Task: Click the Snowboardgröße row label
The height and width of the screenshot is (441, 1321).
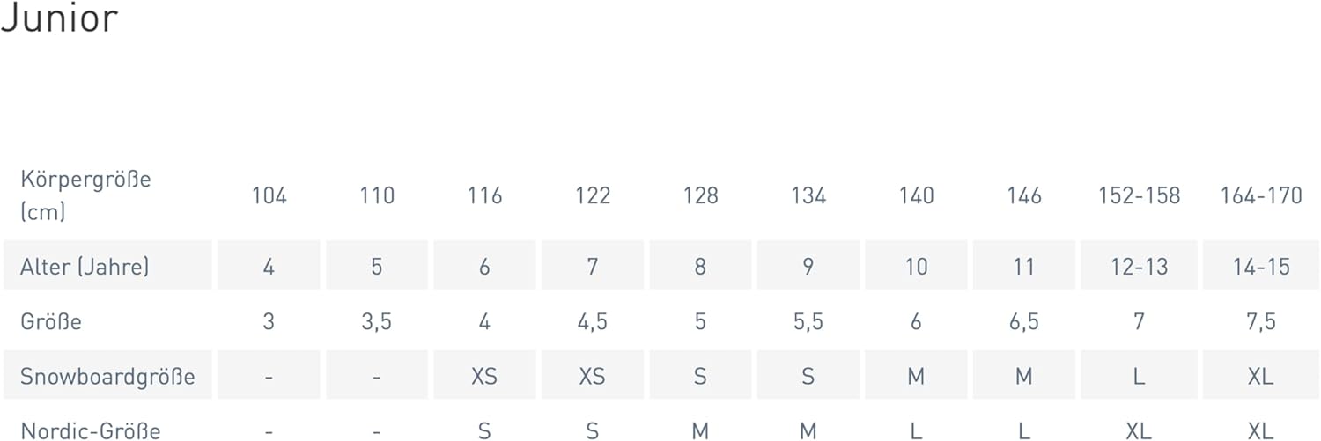Action: tap(107, 376)
